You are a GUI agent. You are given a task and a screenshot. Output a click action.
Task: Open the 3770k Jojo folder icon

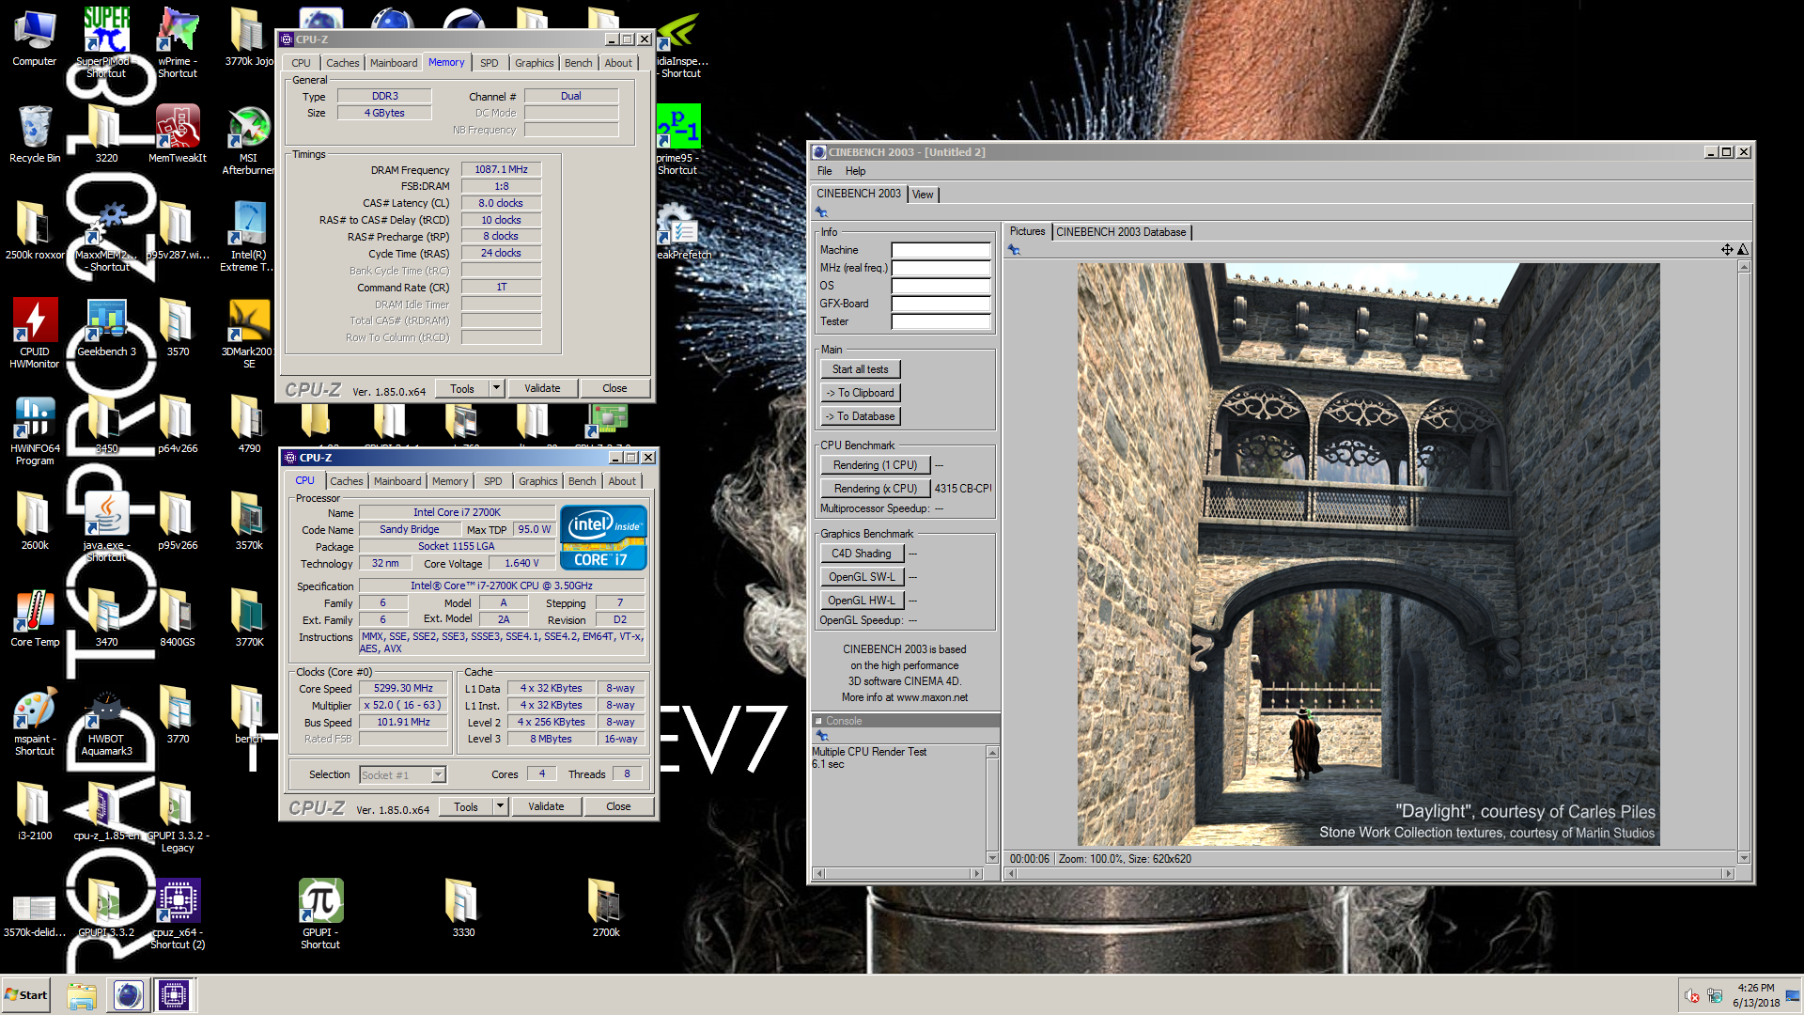pos(249,38)
